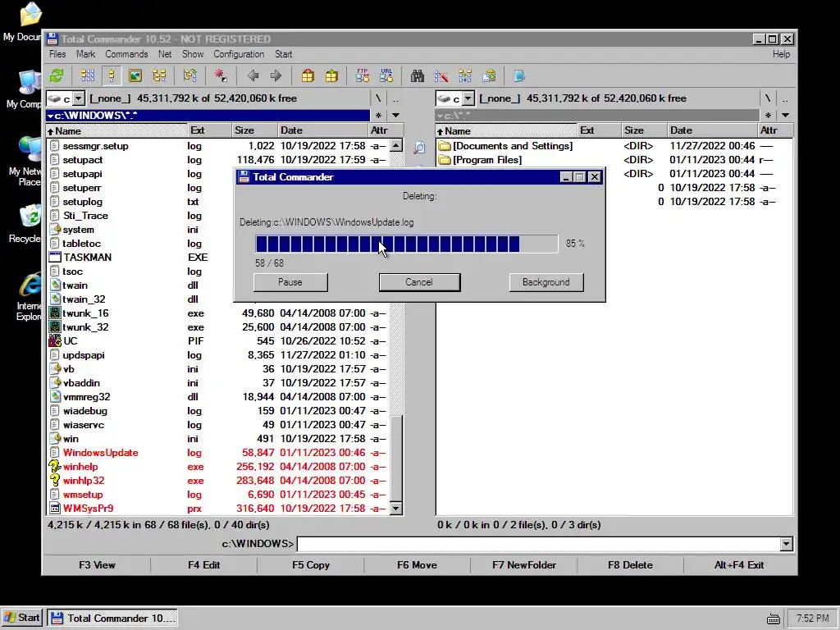This screenshot has width=840, height=630.
Task: Click left panel scroll up arrow
Action: 396,146
